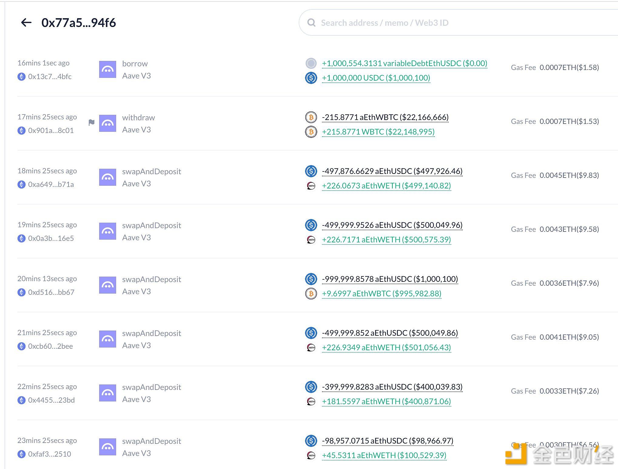The height and width of the screenshot is (469, 618).
Task: Click the Ethereum icon next to 0xfaf3...2510
Action: point(22,454)
